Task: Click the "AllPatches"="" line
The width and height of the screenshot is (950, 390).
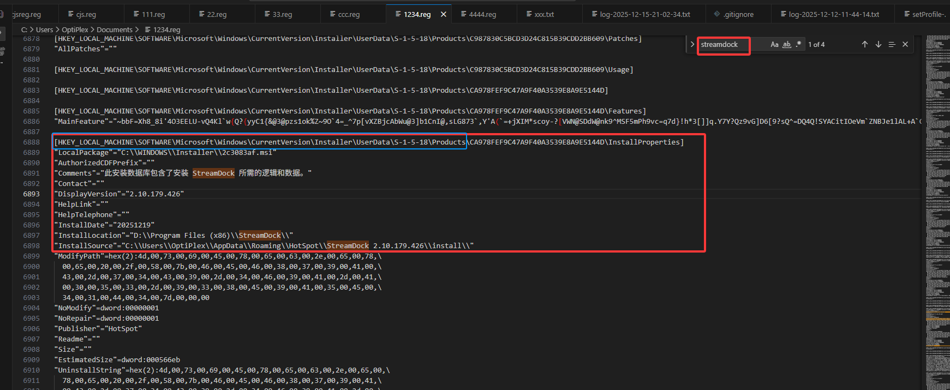Action: tap(85, 49)
